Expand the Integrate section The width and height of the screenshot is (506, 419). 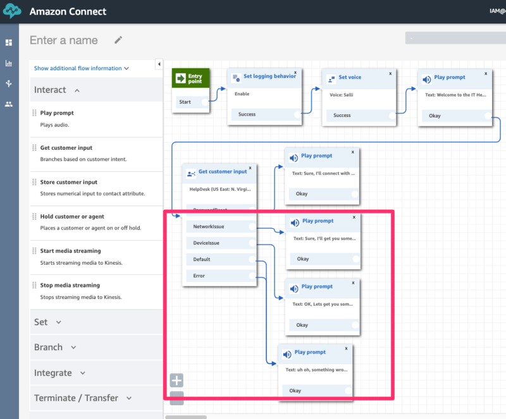(x=97, y=373)
